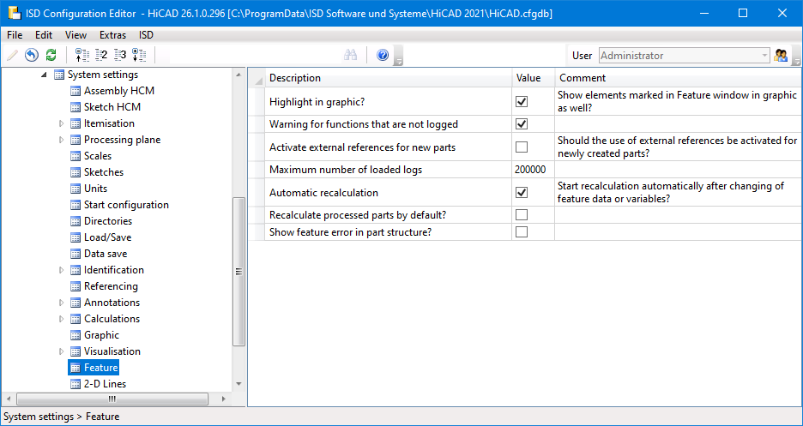Click the 200000 maximum loaded logs value

click(530, 170)
